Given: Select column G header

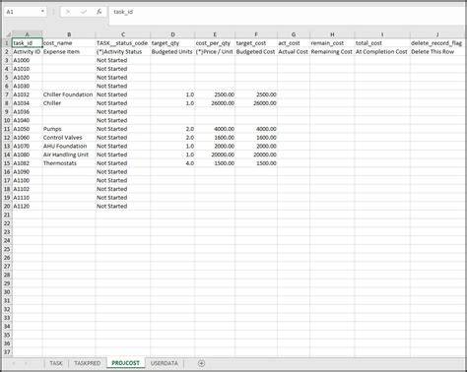Looking at the screenshot, I should point(294,34).
